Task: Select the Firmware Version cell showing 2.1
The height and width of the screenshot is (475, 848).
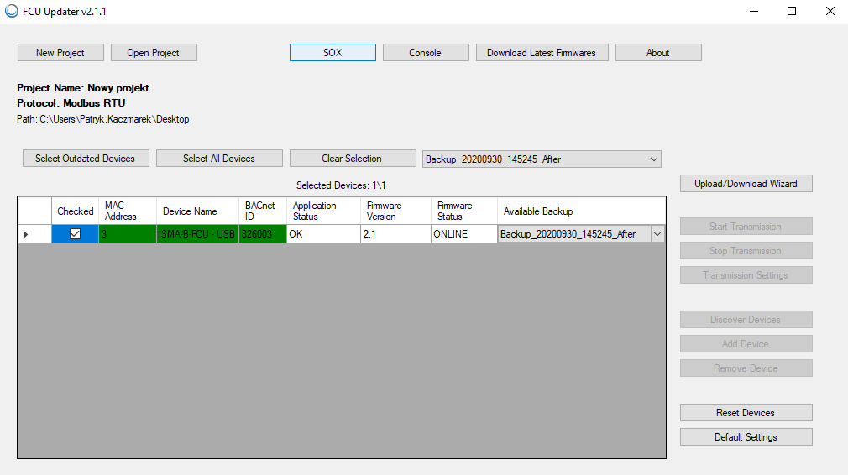Action: tap(395, 234)
